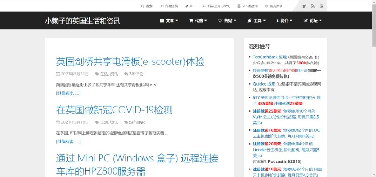The image size is (376, 177).
Task: Click the discount code PodcastInIt2018
Action: [x=285, y=161]
